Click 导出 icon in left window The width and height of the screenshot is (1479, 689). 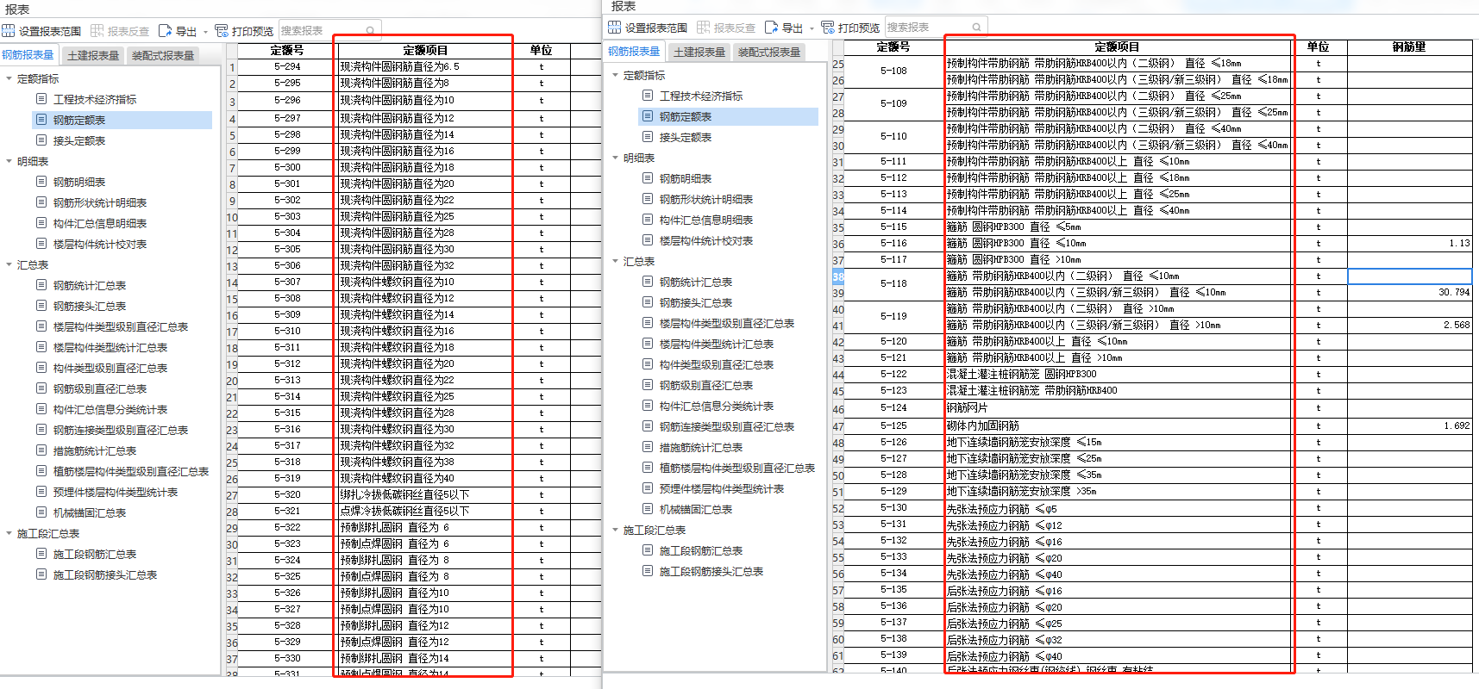click(165, 31)
